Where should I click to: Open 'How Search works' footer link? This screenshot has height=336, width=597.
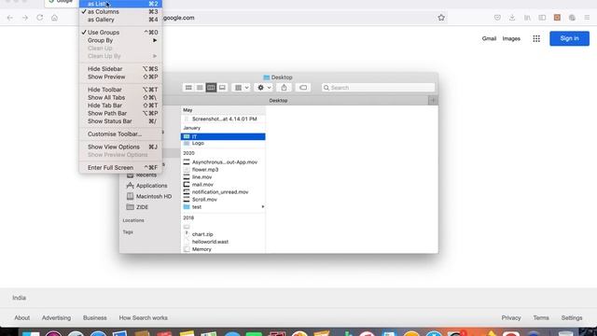tap(143, 317)
